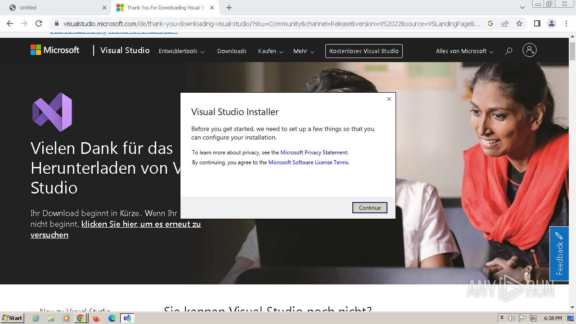Open site search magnifier icon
This screenshot has height=324, width=576.
click(508, 51)
